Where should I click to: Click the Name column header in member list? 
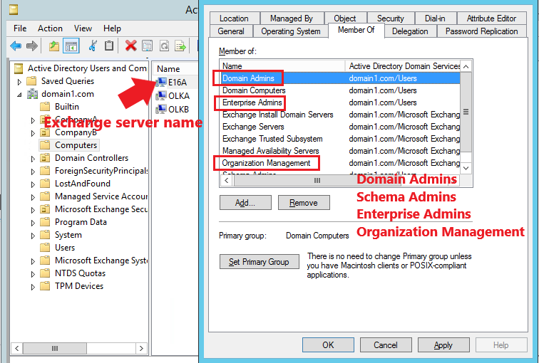[x=282, y=66]
